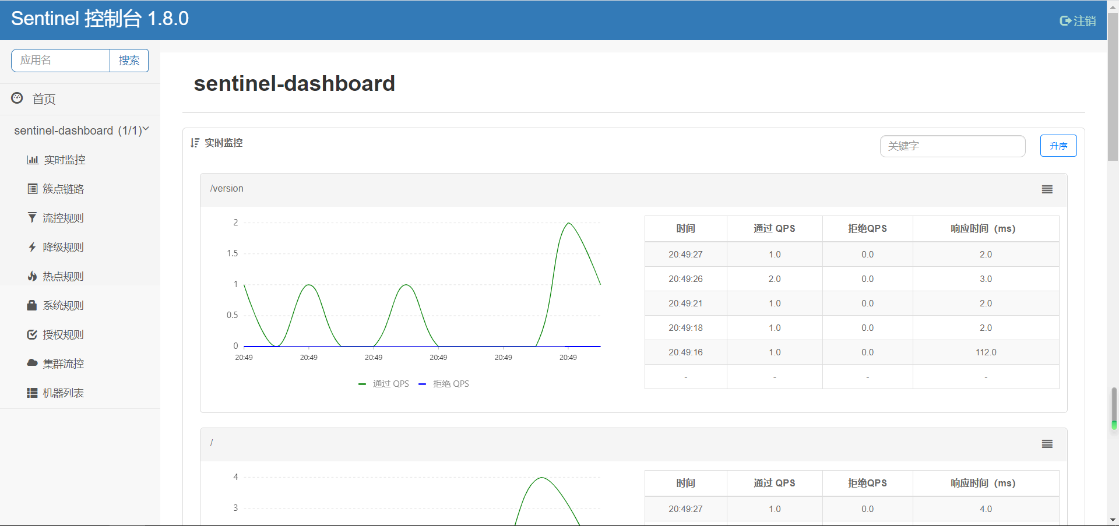Click the 20:49:27 cell in /version table
The width and height of the screenshot is (1119, 526).
tap(685, 255)
